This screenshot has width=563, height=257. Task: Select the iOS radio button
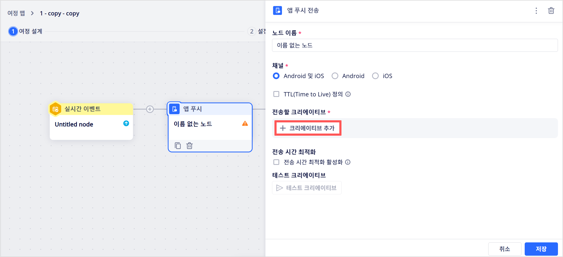click(x=375, y=76)
